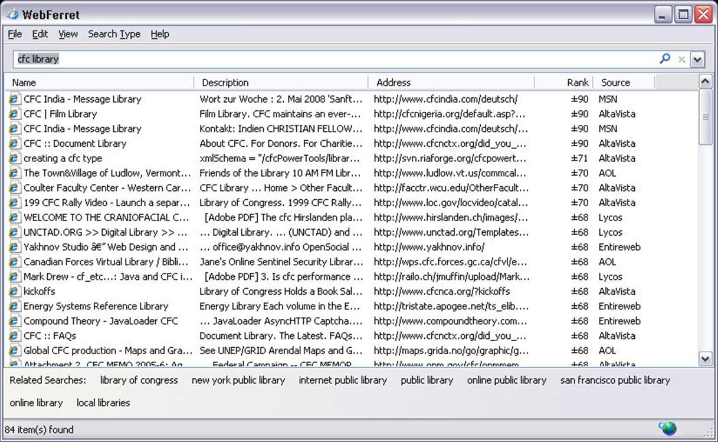Screen dimensions: 718x442
Task: Click related search 'new york public library'
Action: pos(238,380)
